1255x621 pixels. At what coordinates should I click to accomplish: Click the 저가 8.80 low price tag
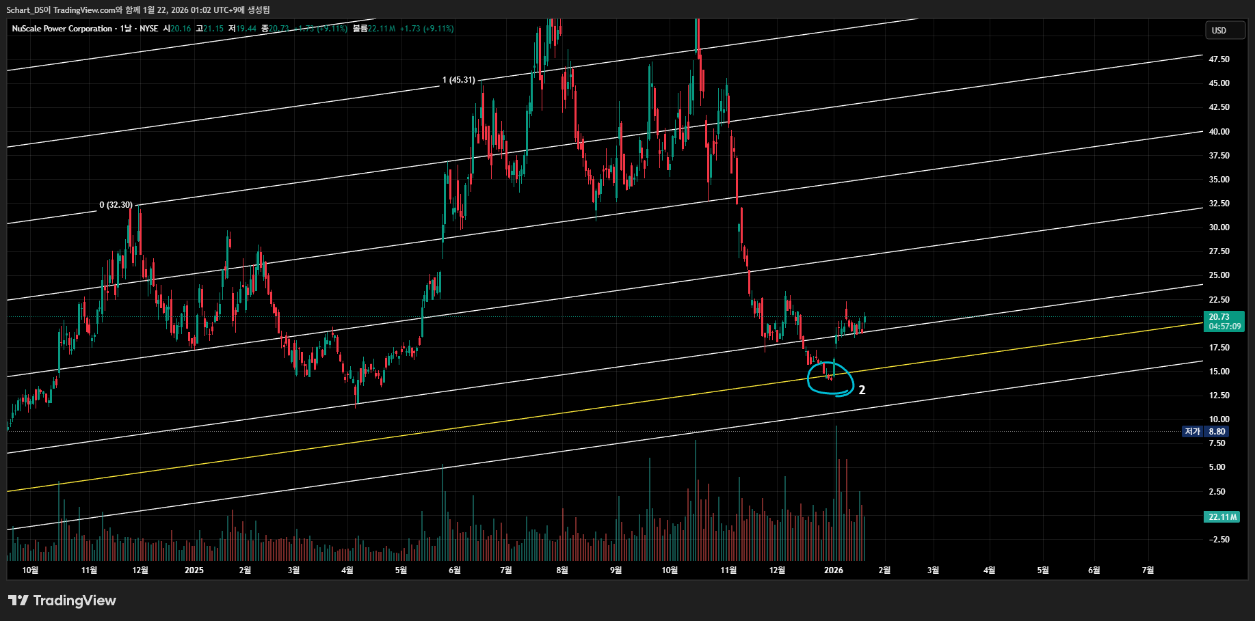(x=1205, y=432)
